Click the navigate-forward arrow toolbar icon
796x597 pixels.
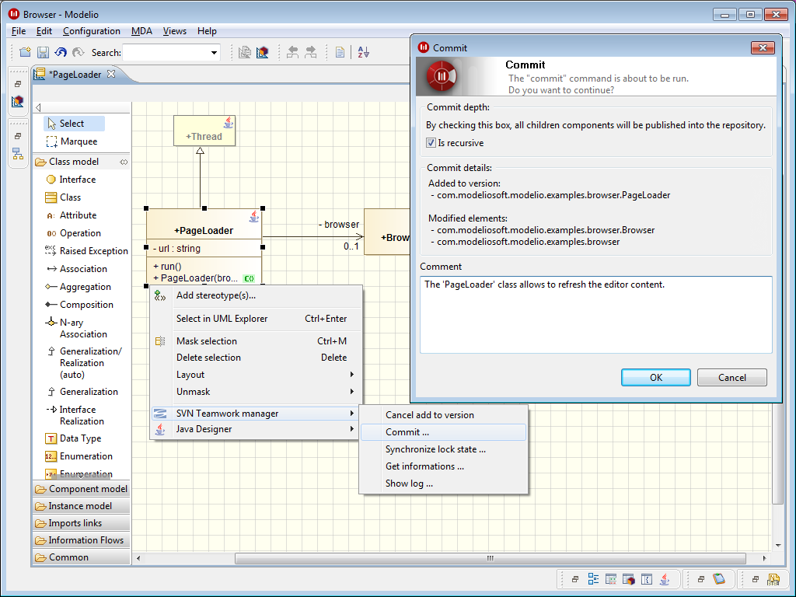tap(310, 52)
